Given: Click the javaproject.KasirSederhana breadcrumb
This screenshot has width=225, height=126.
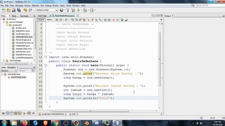Looking at the screenshot, I should pos(53,114).
